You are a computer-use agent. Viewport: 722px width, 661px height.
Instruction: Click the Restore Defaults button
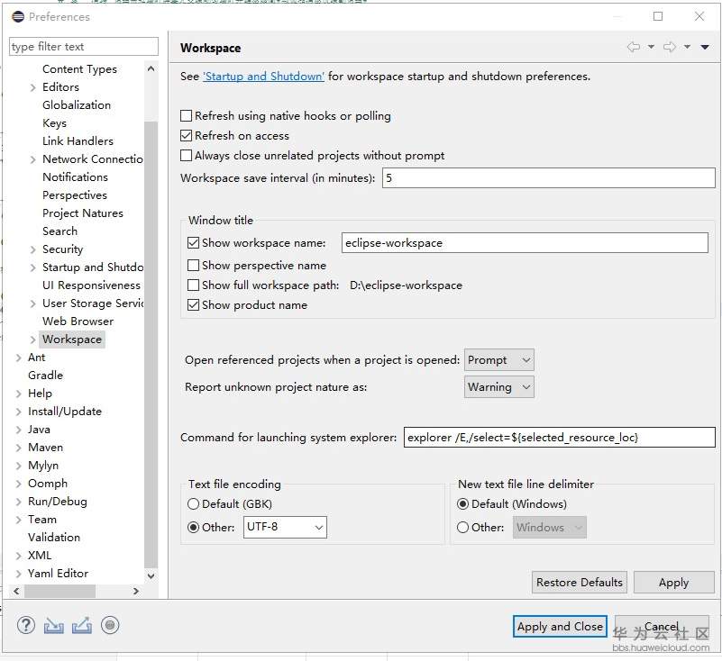(580, 583)
